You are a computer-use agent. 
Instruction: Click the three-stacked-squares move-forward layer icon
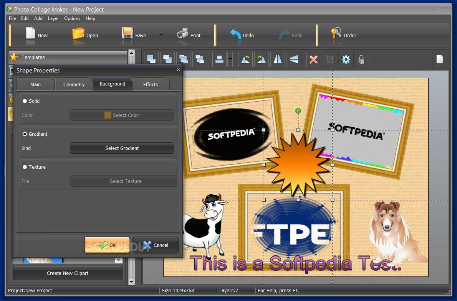click(x=184, y=59)
